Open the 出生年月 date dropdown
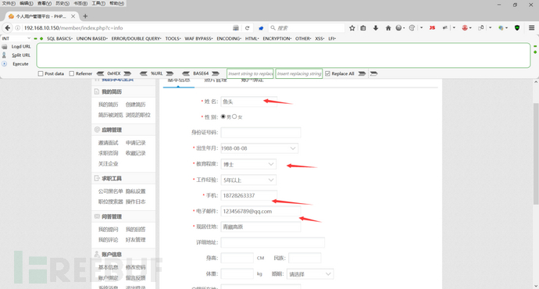This screenshot has width=539, height=289. [259, 148]
